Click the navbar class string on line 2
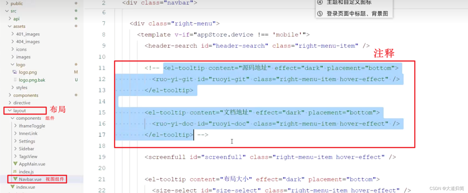 [x=178, y=3]
